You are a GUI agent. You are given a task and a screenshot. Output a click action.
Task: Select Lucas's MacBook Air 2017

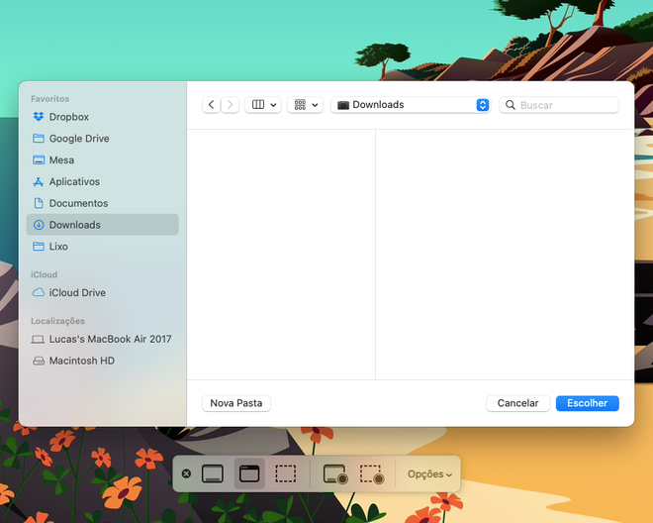[103, 339]
